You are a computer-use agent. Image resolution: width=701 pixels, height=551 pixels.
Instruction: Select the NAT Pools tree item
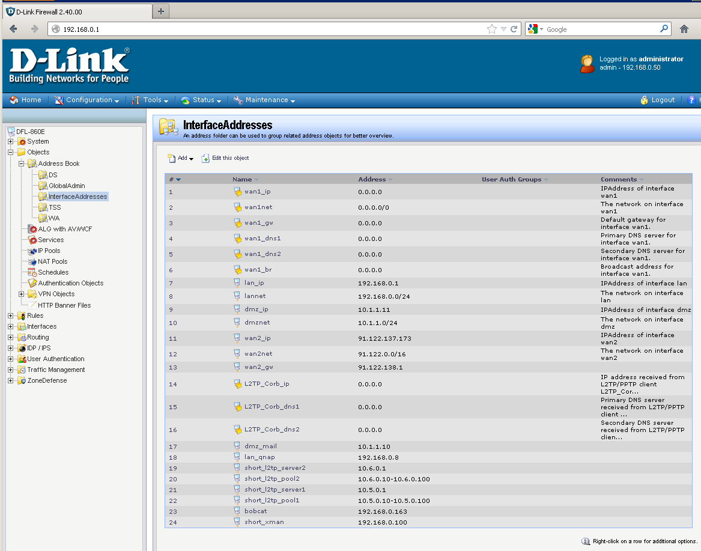(52, 261)
